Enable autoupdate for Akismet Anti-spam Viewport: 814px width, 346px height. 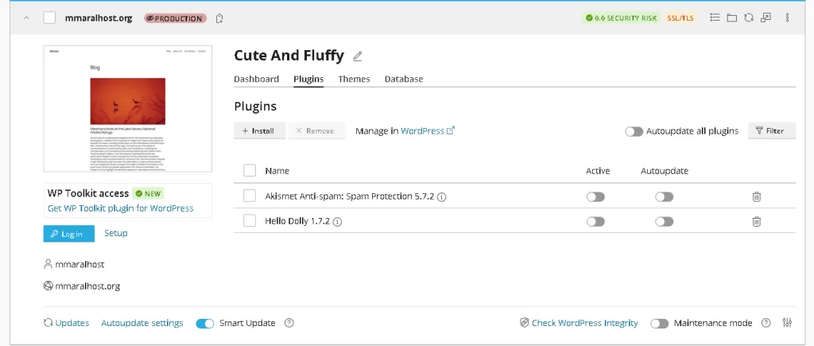[x=664, y=197]
